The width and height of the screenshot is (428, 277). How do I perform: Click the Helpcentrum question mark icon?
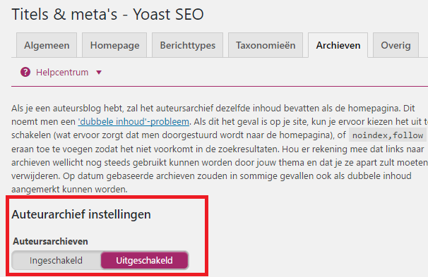point(25,73)
